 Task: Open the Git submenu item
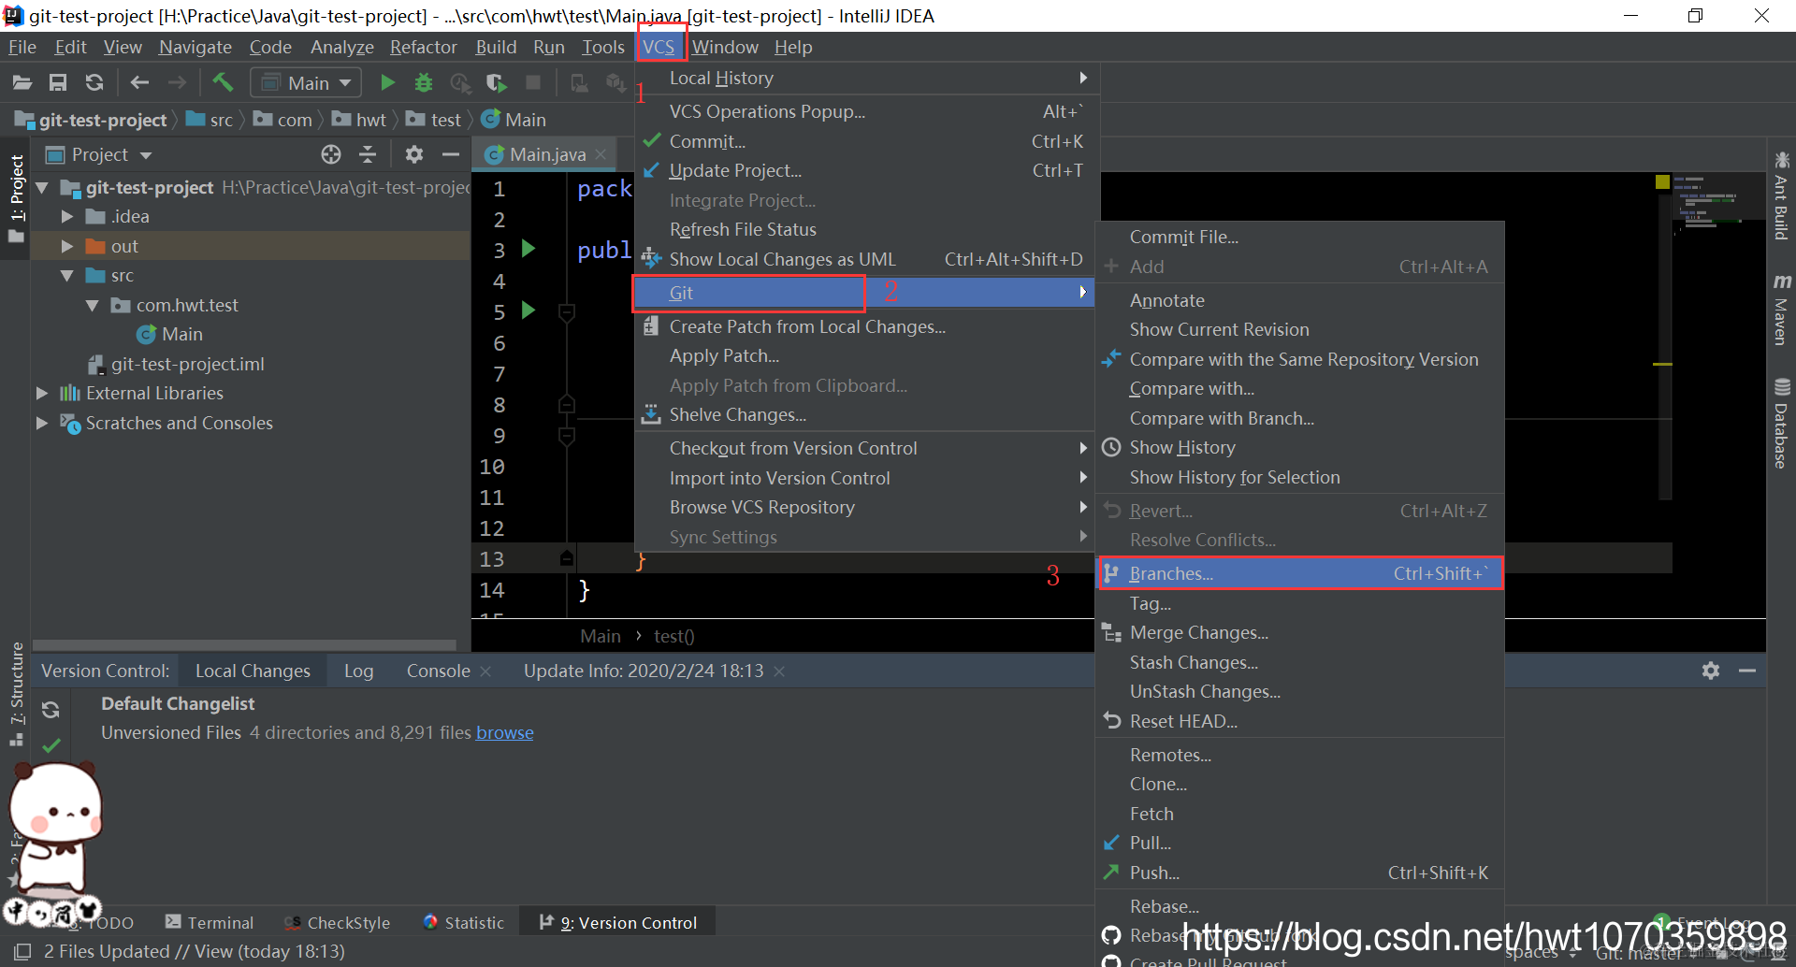tap(864, 293)
